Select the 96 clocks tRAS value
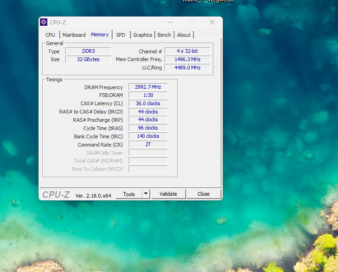The height and width of the screenshot is (272, 338). [148, 128]
